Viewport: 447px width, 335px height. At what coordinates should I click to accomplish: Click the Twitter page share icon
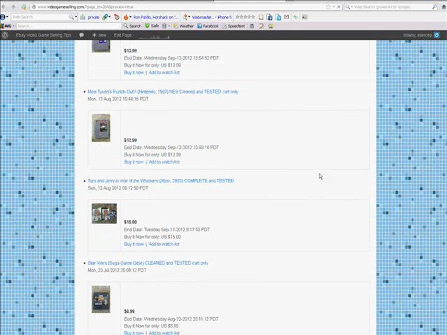(x=278, y=17)
